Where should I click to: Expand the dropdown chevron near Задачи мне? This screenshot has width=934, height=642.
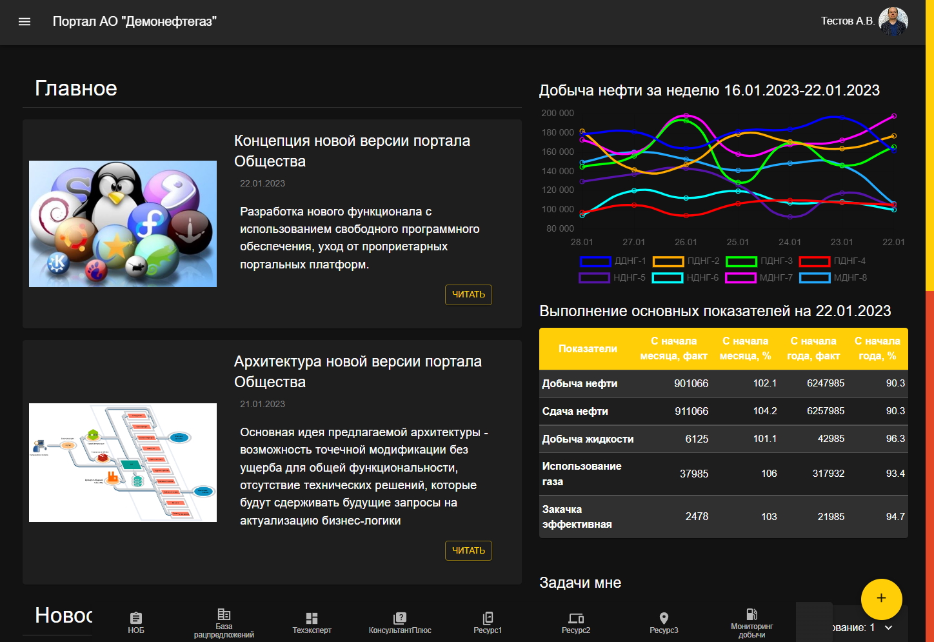point(888,628)
